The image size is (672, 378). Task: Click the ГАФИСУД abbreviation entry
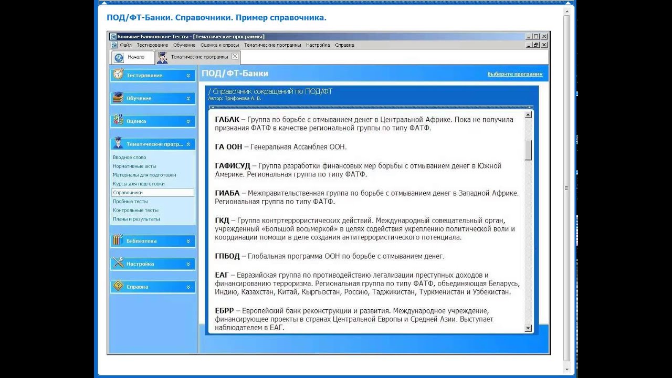point(358,170)
